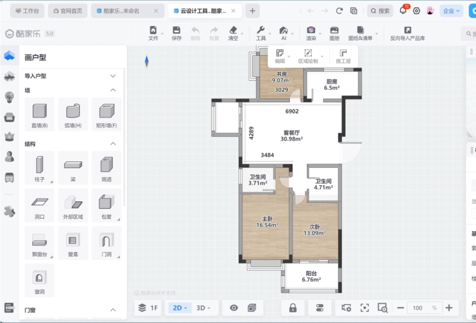This screenshot has width=476, height=323.
Task: Open the 企业 dropdown menu
Action: [x=451, y=11]
